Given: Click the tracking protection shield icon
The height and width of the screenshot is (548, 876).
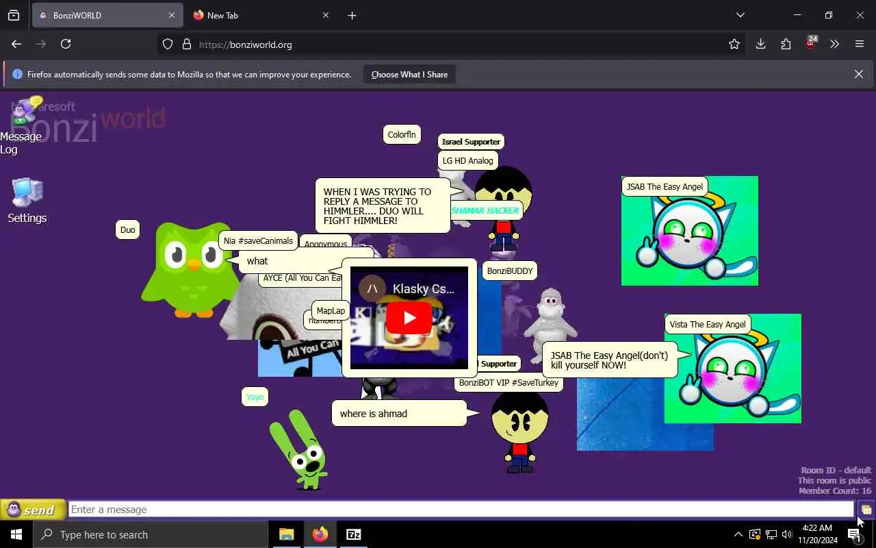Looking at the screenshot, I should pyautogui.click(x=168, y=45).
